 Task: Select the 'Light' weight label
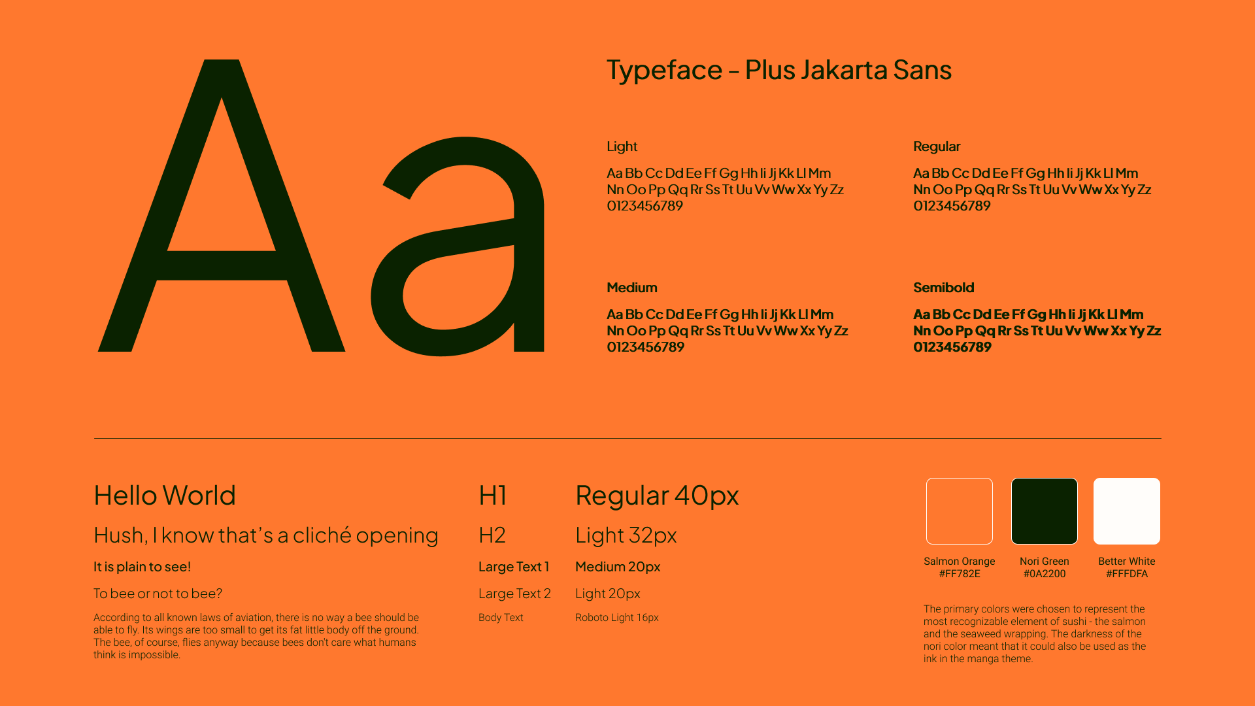621,146
